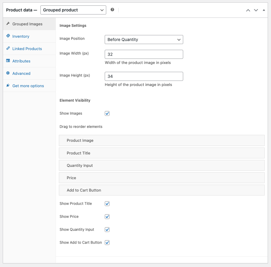Uncheck the Show Images checkbox
271x267 pixels.
click(107, 113)
